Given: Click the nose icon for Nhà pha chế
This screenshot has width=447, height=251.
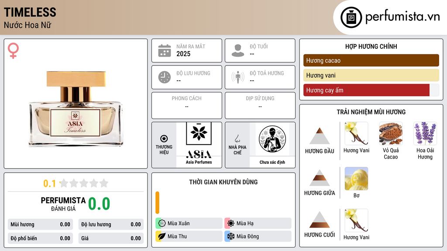Looking at the screenshot, I should [x=237, y=139].
